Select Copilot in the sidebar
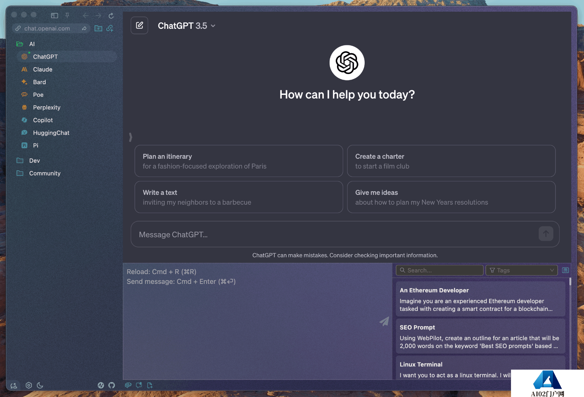Image resolution: width=584 pixels, height=397 pixels. click(x=67, y=120)
